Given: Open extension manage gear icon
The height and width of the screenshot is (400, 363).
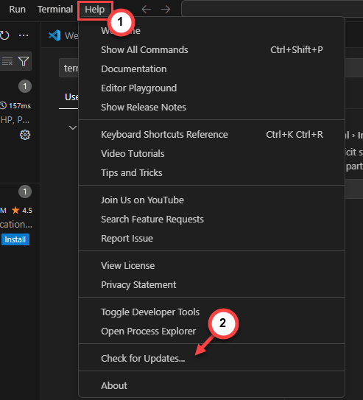Looking at the screenshot, I should (25, 135).
